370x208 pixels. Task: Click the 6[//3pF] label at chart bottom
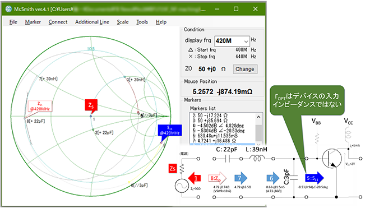140,186
